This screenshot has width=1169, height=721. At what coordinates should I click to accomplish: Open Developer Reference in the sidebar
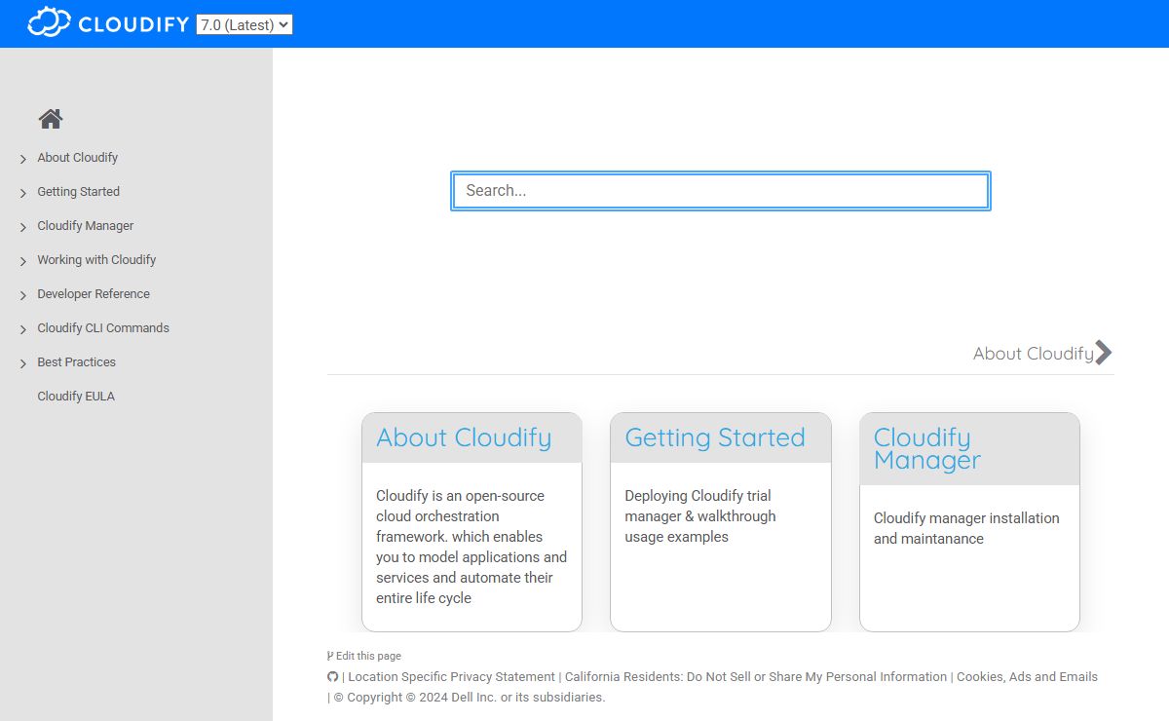point(94,294)
